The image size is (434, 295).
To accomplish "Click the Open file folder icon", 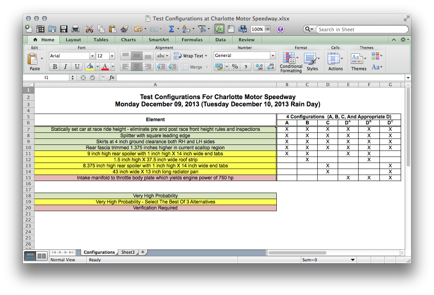I will tap(52, 29).
